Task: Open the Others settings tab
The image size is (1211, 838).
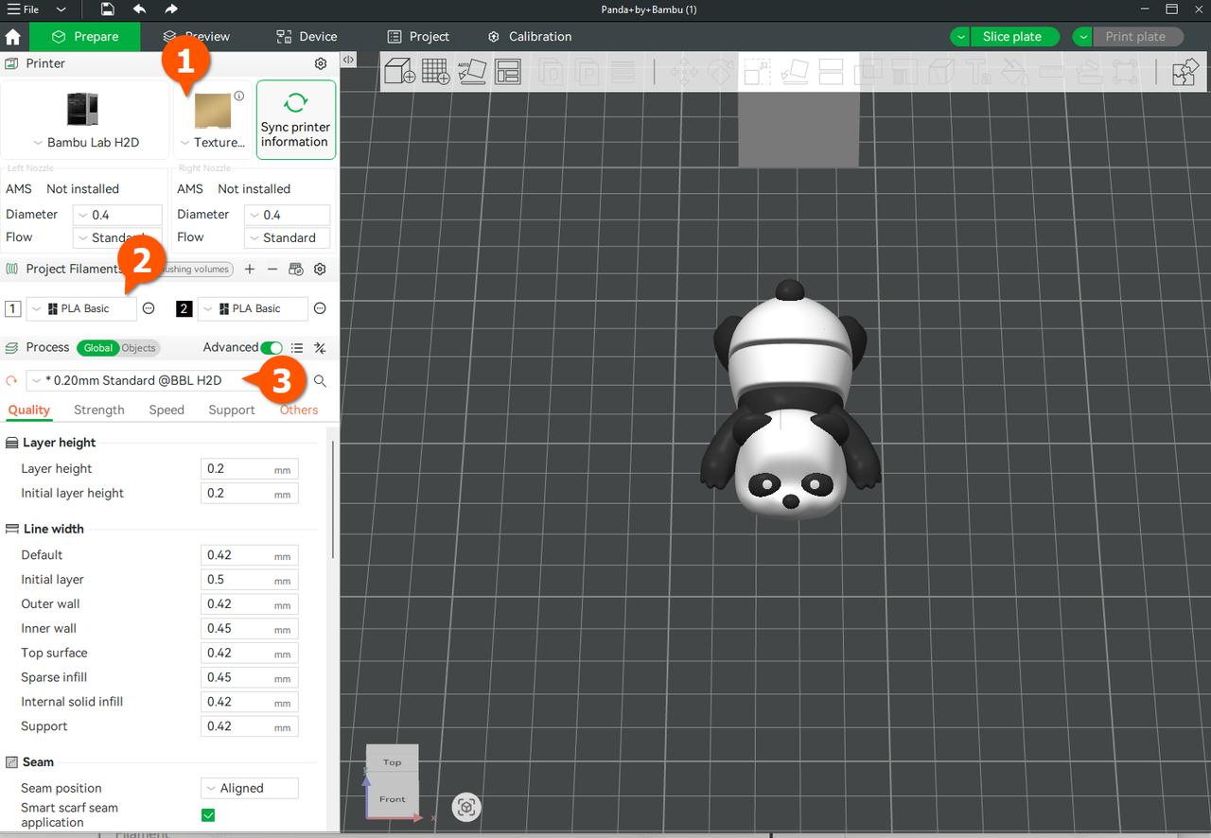Action: coord(299,410)
